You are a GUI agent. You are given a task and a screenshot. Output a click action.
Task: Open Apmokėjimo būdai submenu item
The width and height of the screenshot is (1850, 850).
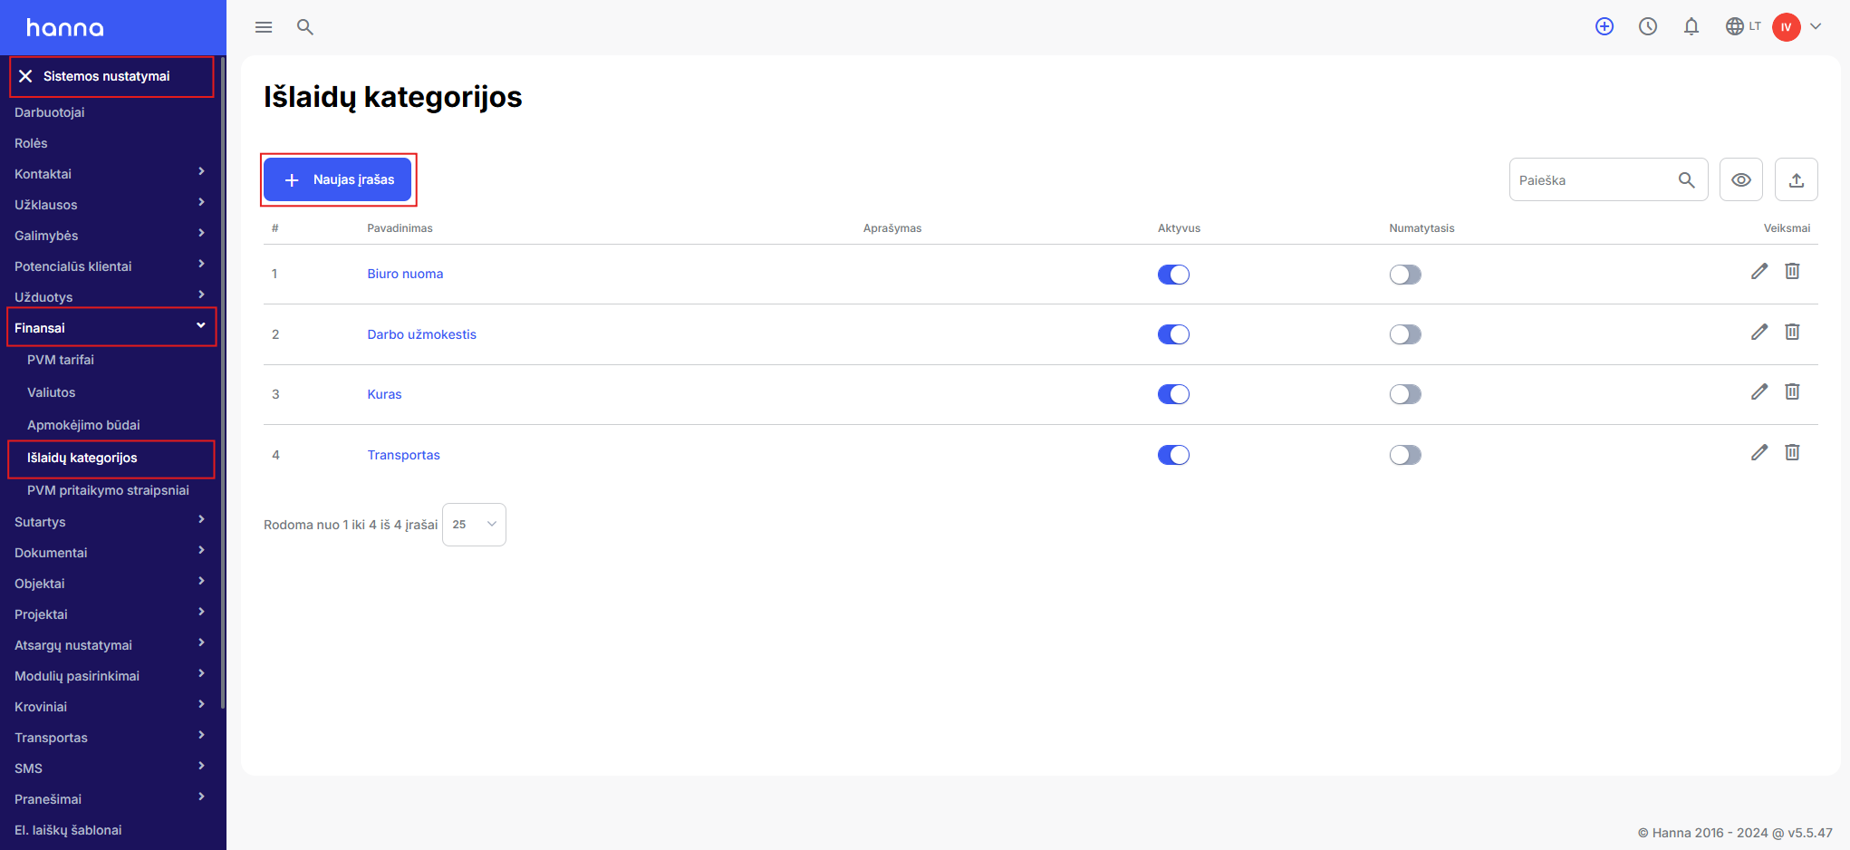(x=83, y=425)
